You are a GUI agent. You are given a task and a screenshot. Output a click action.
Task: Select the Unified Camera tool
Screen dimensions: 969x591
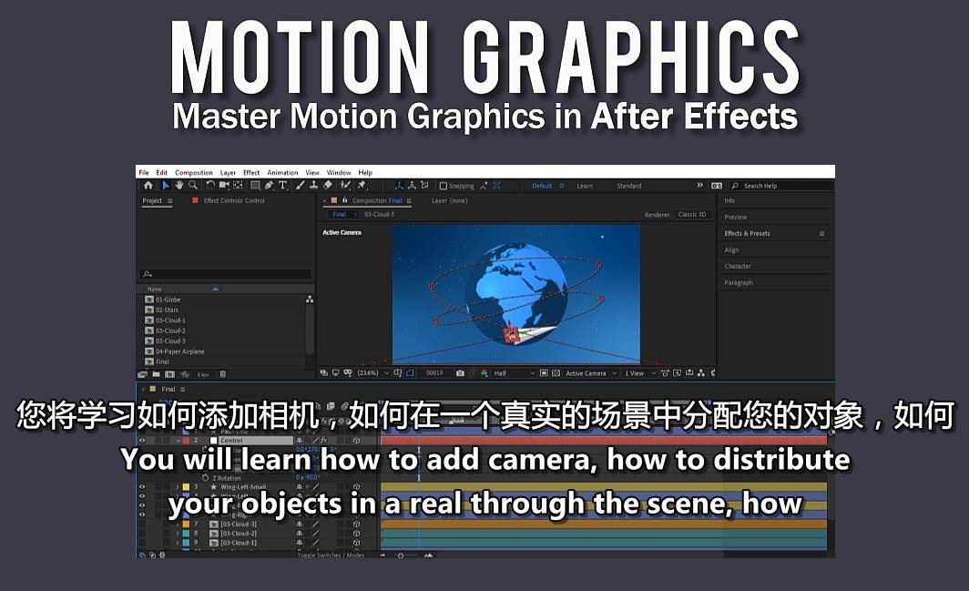point(224,185)
